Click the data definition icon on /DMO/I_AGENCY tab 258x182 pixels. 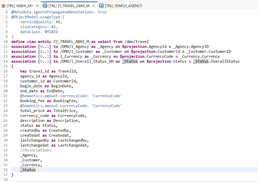click(101, 6)
